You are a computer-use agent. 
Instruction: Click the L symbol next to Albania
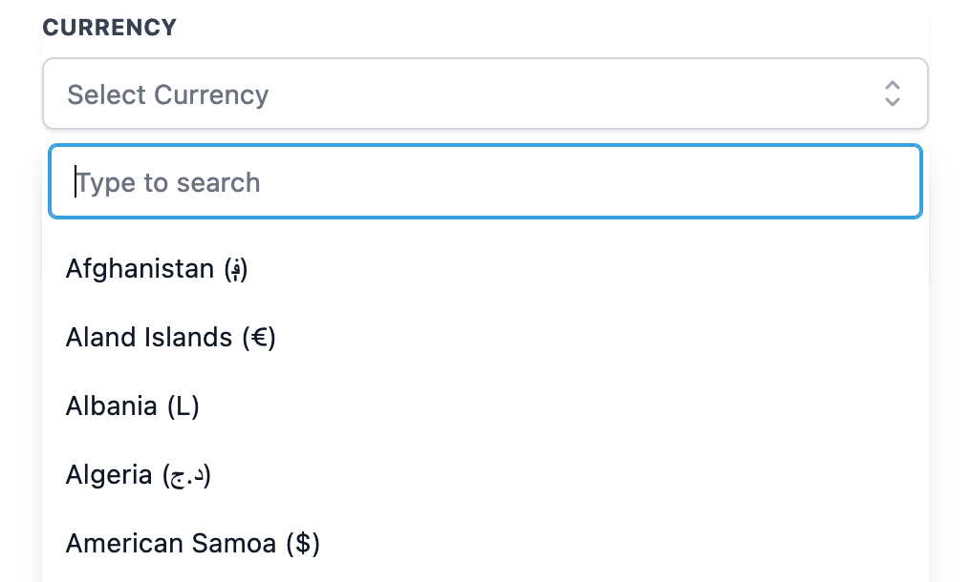[183, 406]
